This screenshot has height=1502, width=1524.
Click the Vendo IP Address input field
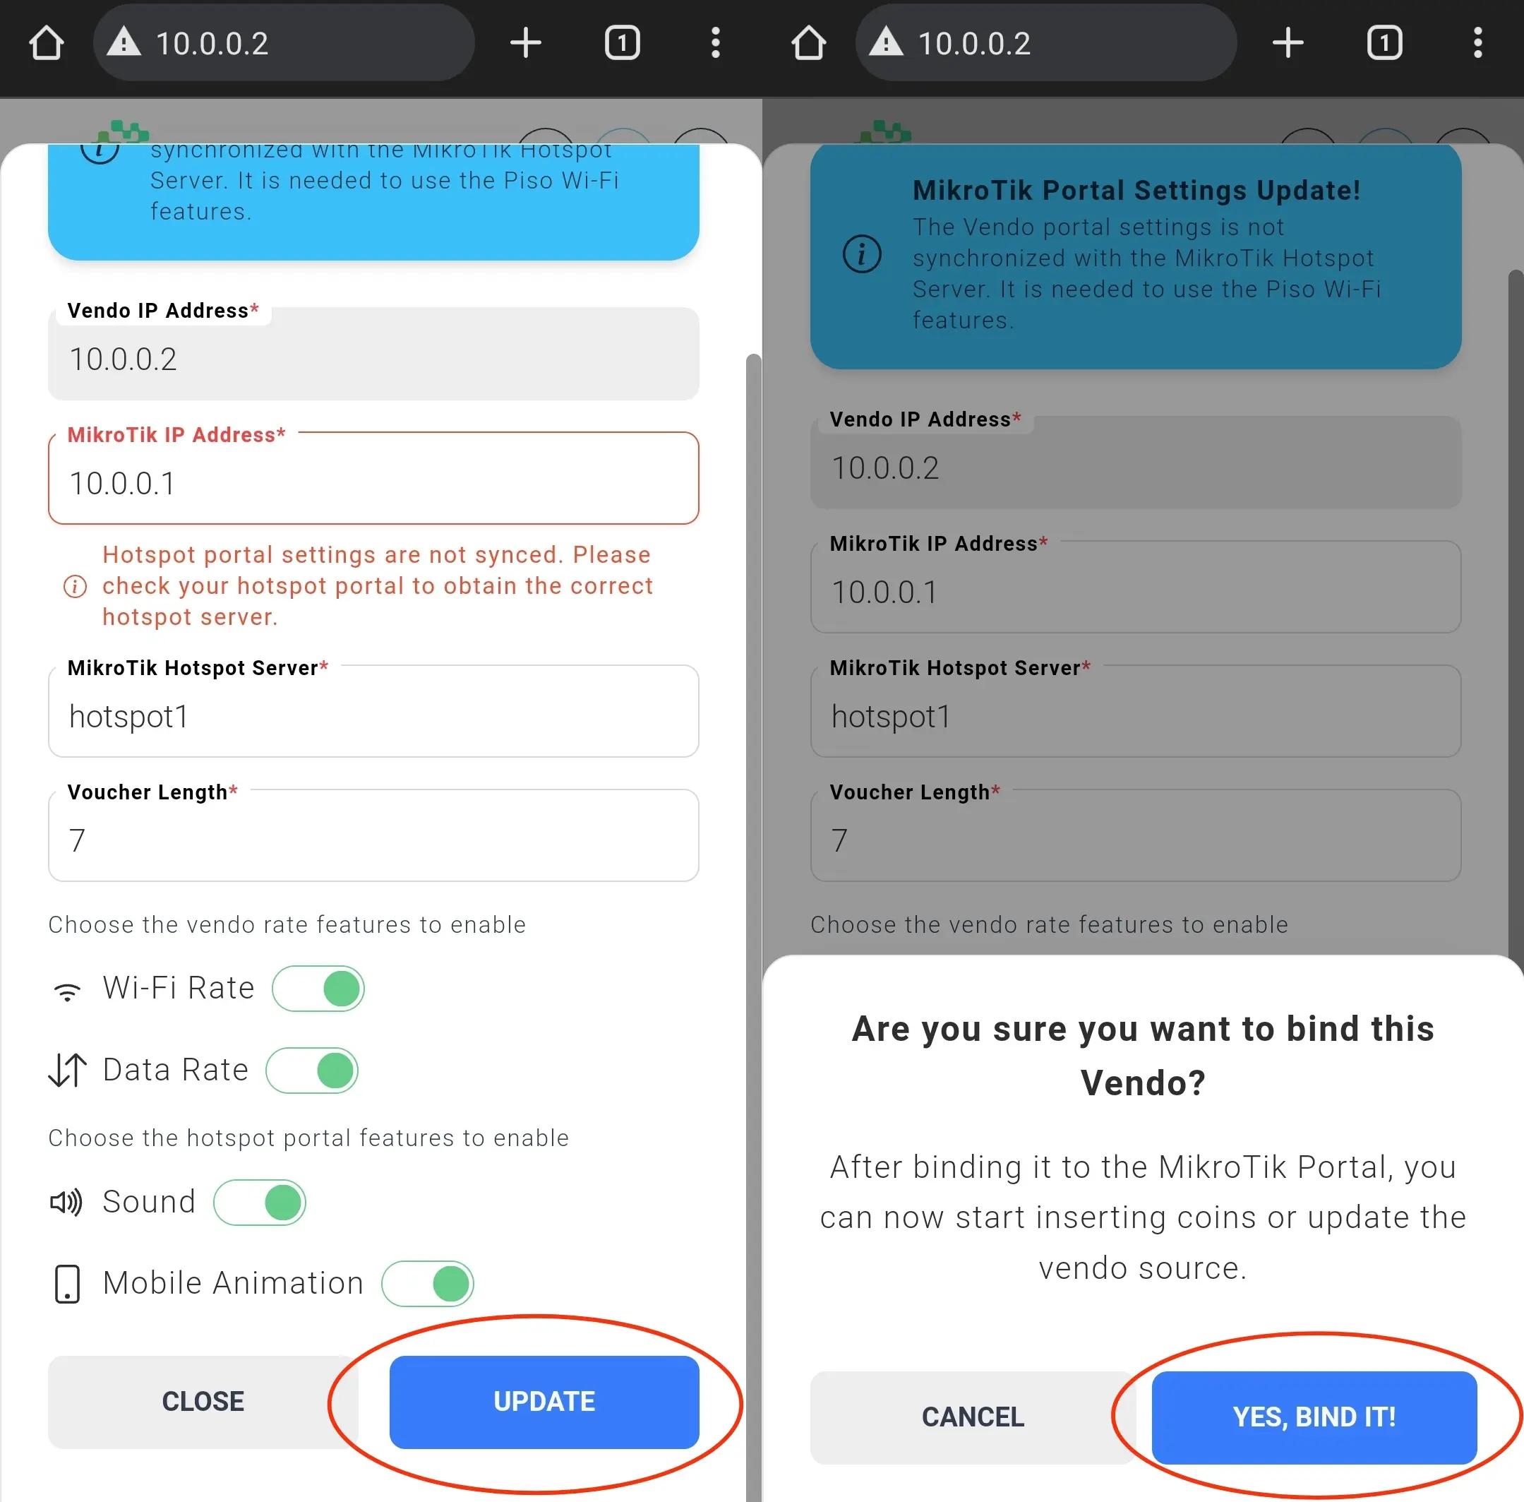point(383,359)
